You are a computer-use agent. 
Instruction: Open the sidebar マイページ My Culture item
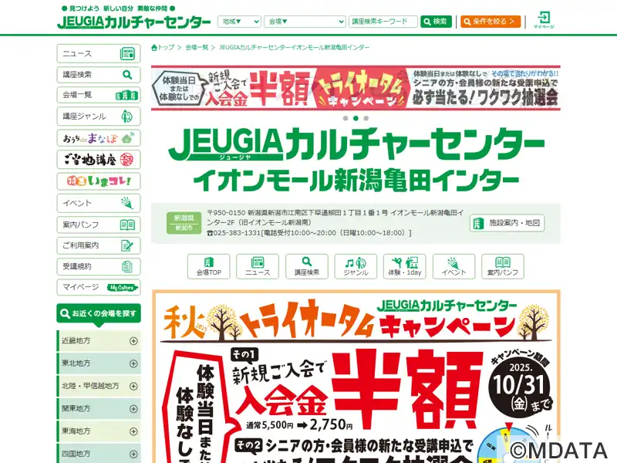tap(99, 287)
